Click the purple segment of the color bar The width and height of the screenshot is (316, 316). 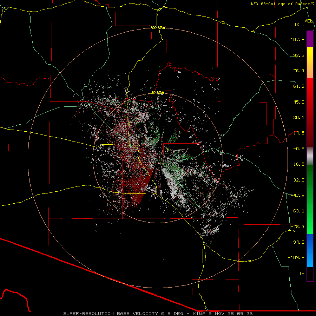tap(310, 39)
